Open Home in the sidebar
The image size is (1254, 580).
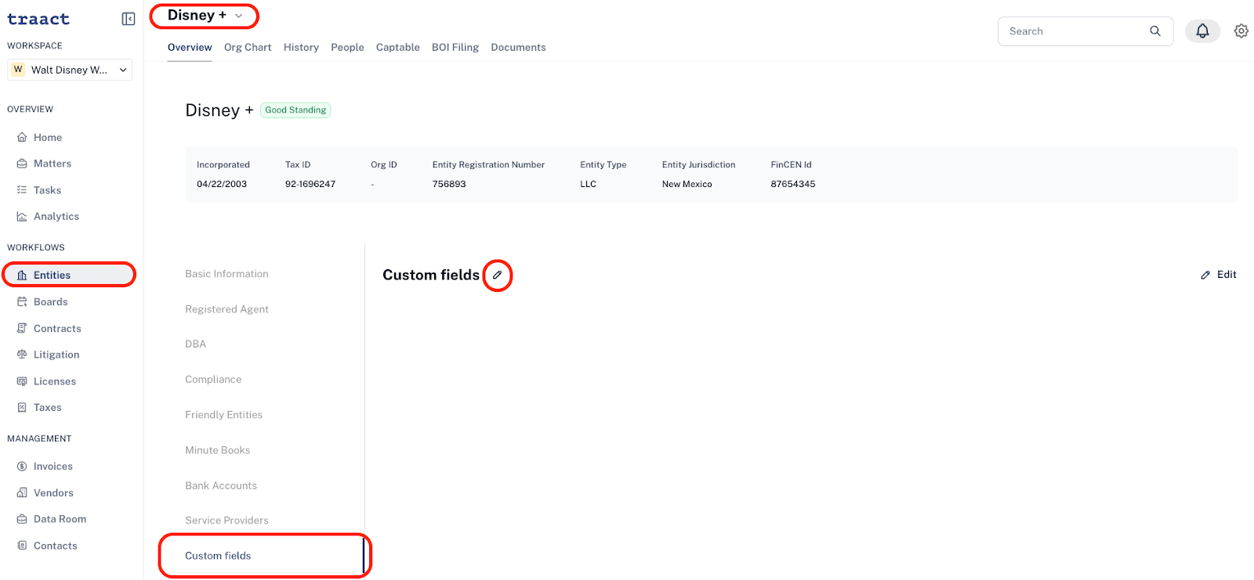coord(48,138)
